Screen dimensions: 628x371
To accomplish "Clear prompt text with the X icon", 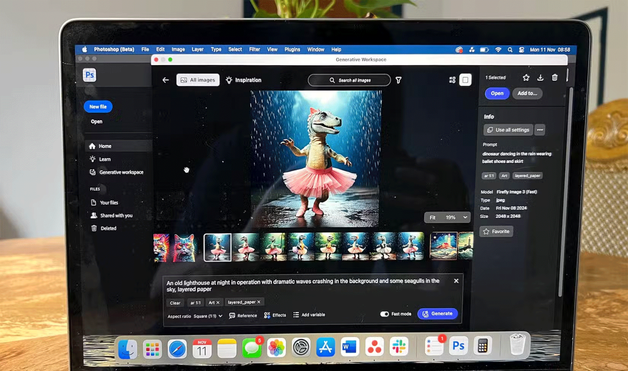I will [x=456, y=281].
